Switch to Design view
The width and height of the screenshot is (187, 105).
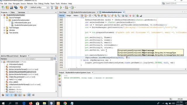pos(69,15)
